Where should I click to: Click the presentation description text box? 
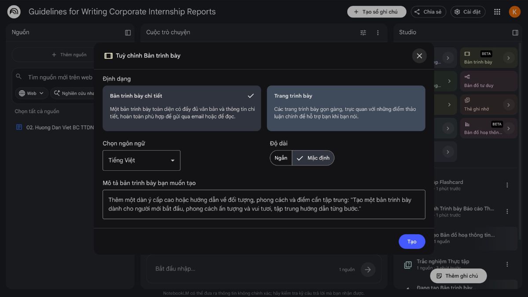(x=264, y=204)
